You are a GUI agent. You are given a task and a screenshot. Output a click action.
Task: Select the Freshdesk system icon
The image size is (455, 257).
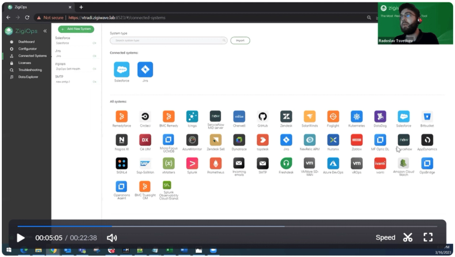[286, 163]
